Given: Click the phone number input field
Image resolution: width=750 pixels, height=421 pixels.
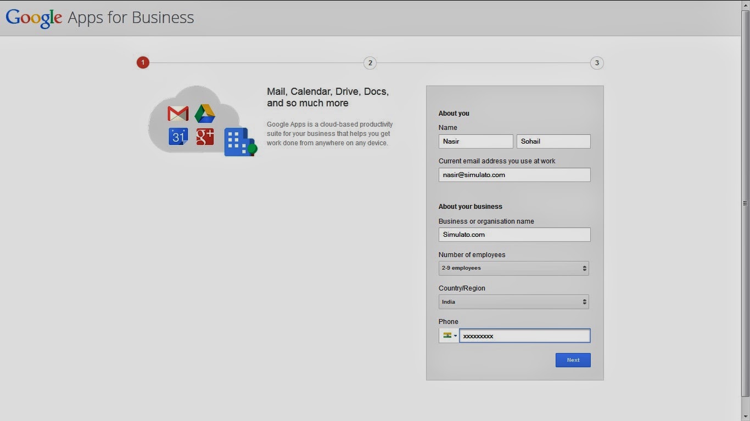Looking at the screenshot, I should click(x=525, y=335).
